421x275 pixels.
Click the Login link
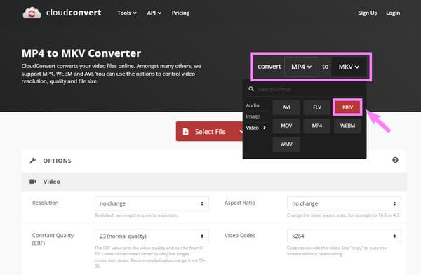coord(393,13)
